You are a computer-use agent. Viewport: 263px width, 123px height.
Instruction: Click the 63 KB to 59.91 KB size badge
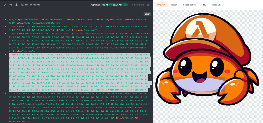pos(115,5)
